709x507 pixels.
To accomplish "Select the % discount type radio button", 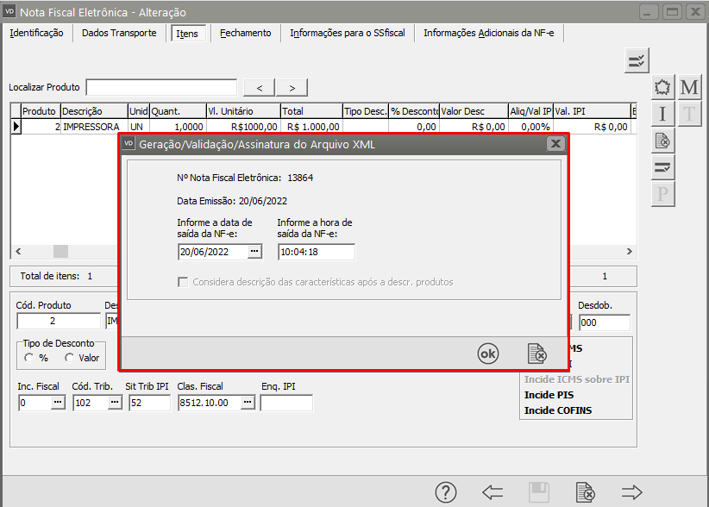I will 29,358.
